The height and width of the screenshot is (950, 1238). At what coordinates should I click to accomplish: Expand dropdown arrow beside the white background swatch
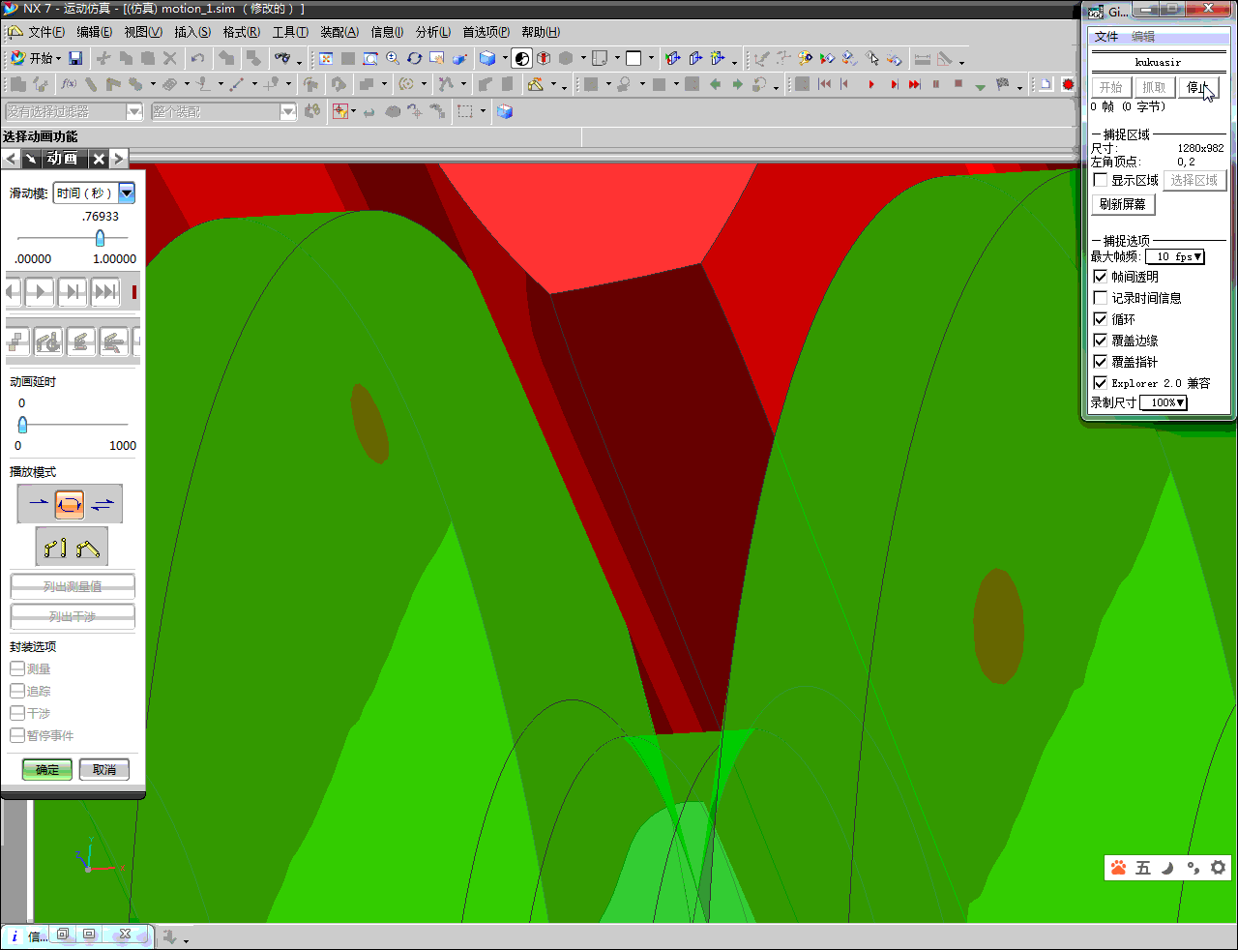(651, 58)
